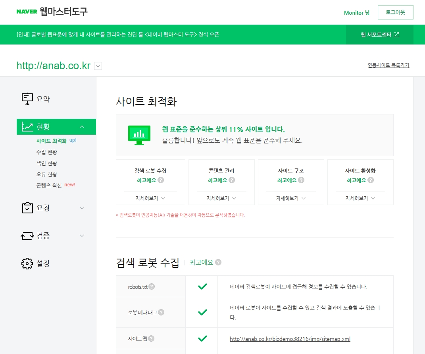Click the 요약 presentation board icon
The width and height of the screenshot is (425, 354).
pyautogui.click(x=27, y=99)
